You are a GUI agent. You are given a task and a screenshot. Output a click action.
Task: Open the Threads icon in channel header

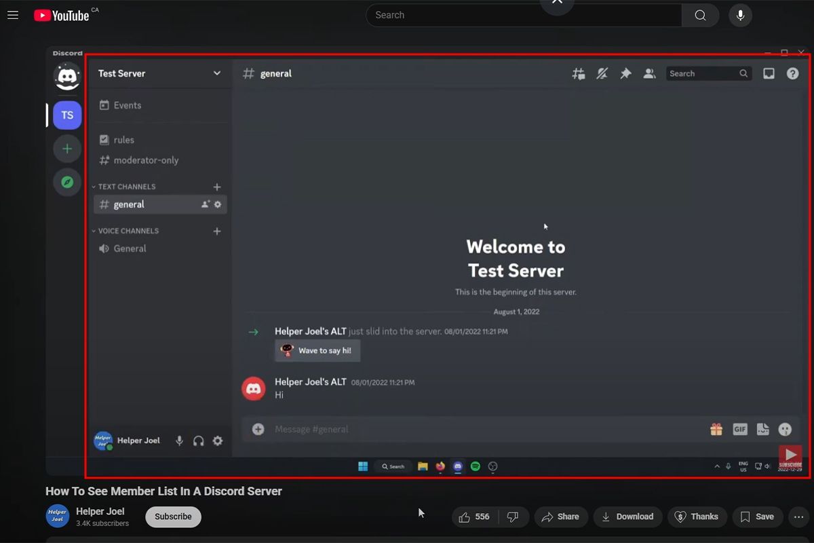[579, 73]
